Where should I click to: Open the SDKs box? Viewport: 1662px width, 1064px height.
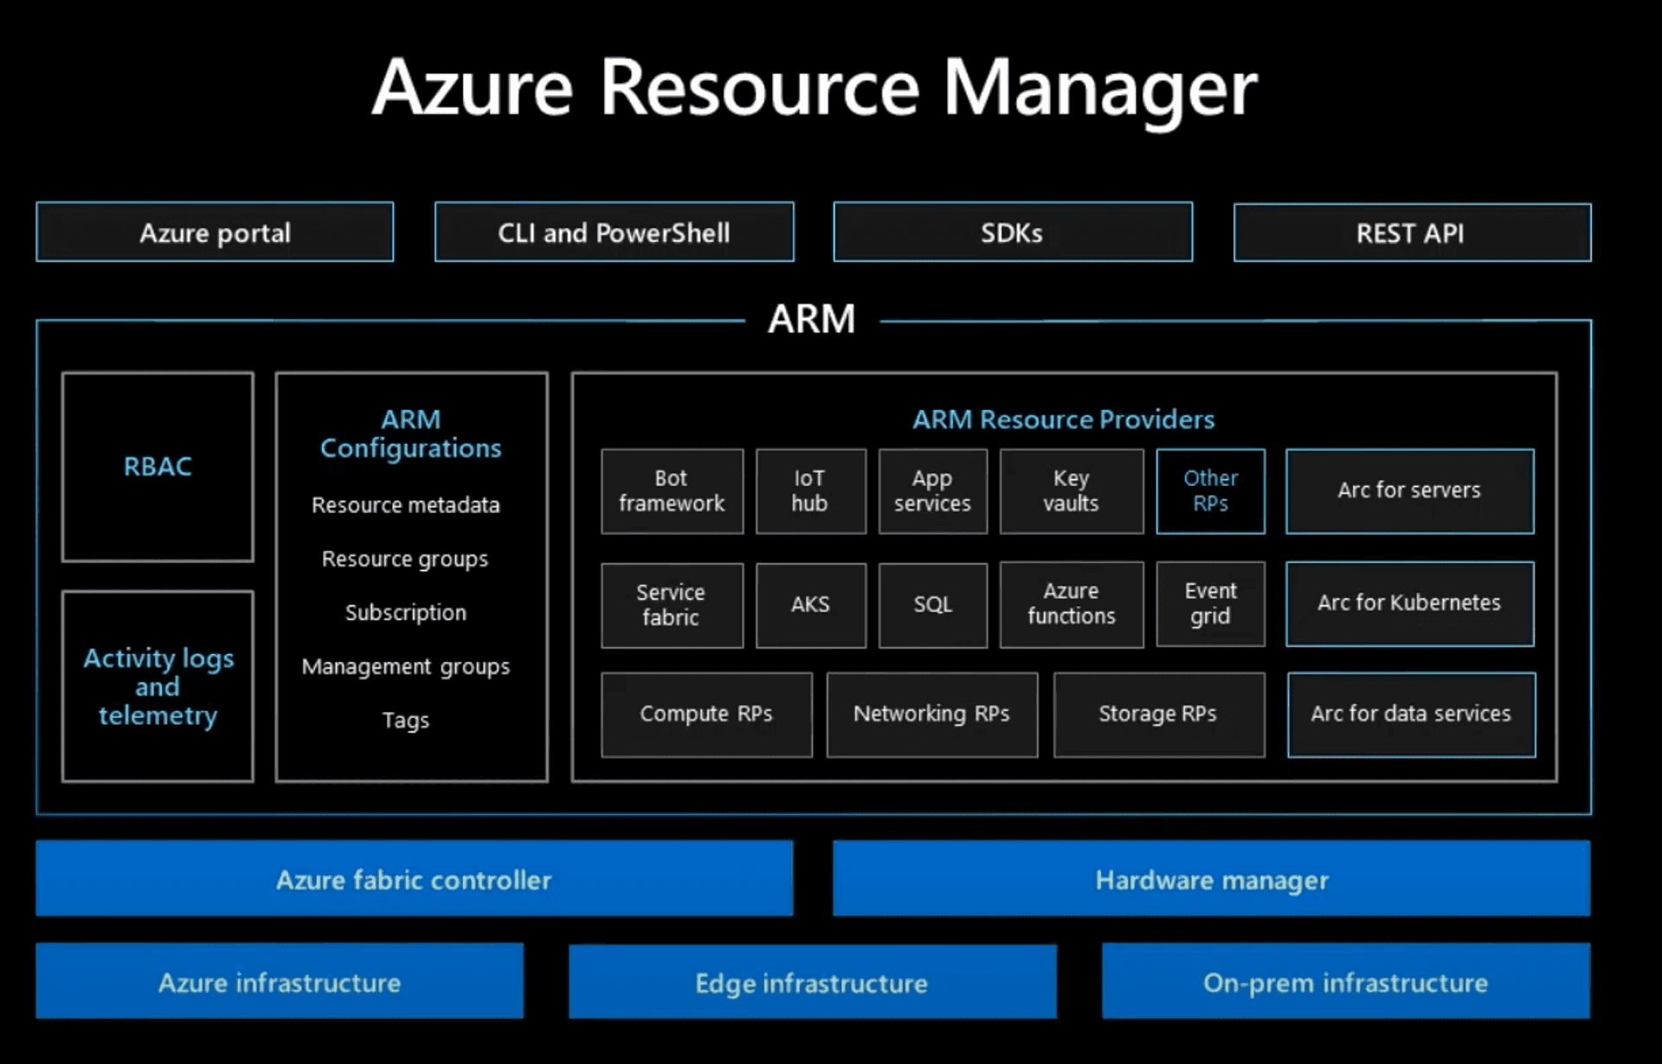pos(1013,232)
